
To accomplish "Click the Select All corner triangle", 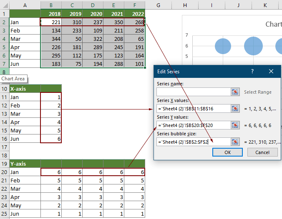I will (5, 5).
